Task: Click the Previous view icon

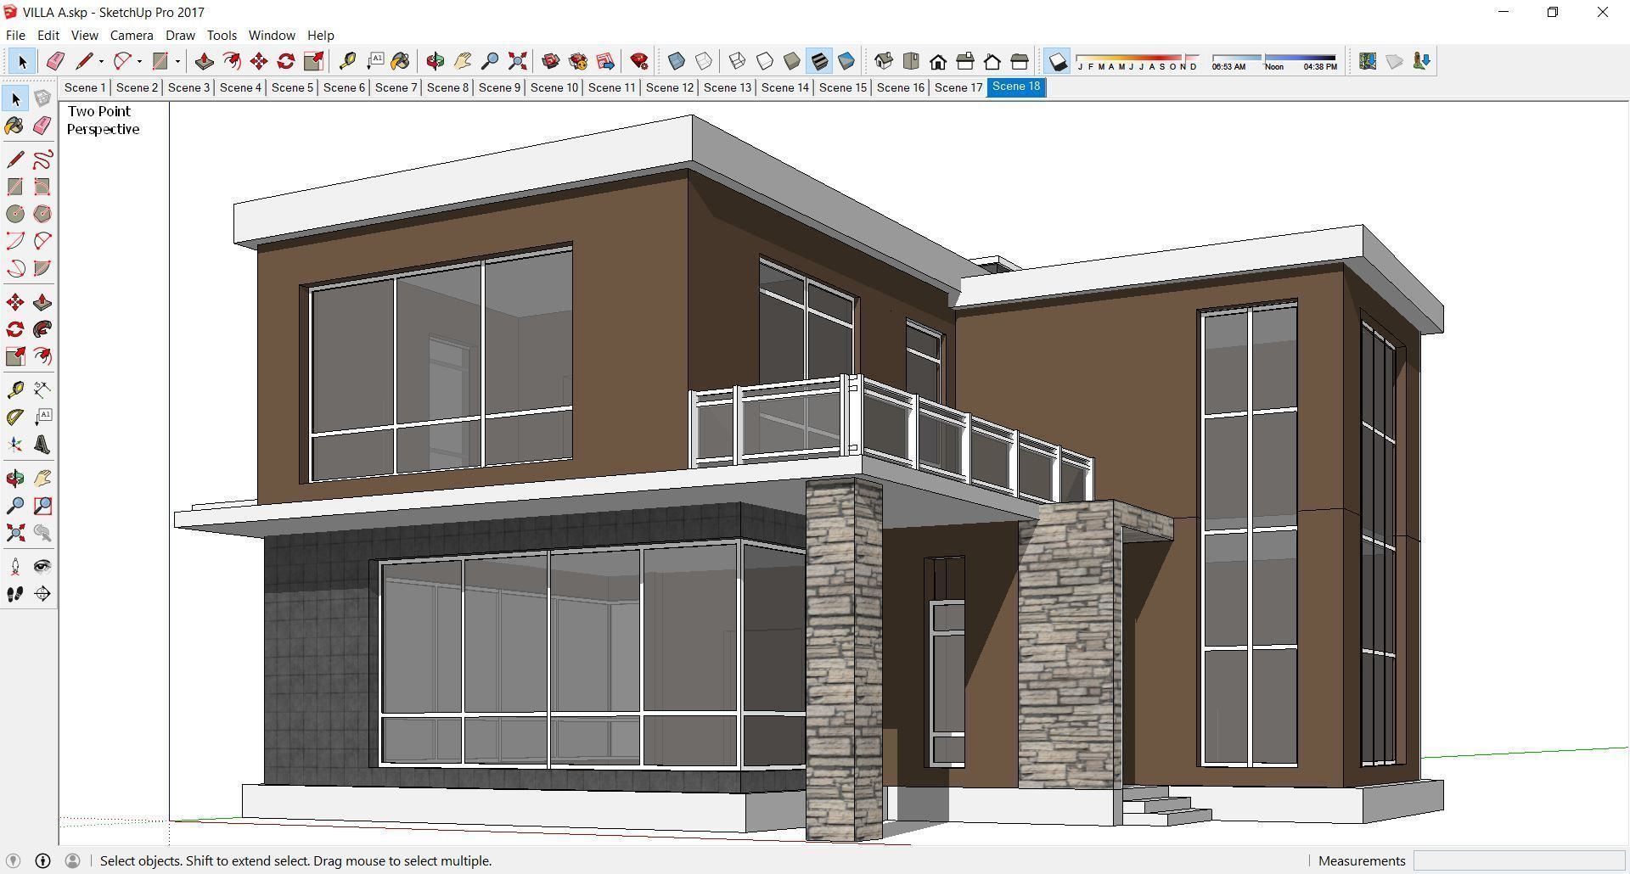Action: coord(42,533)
